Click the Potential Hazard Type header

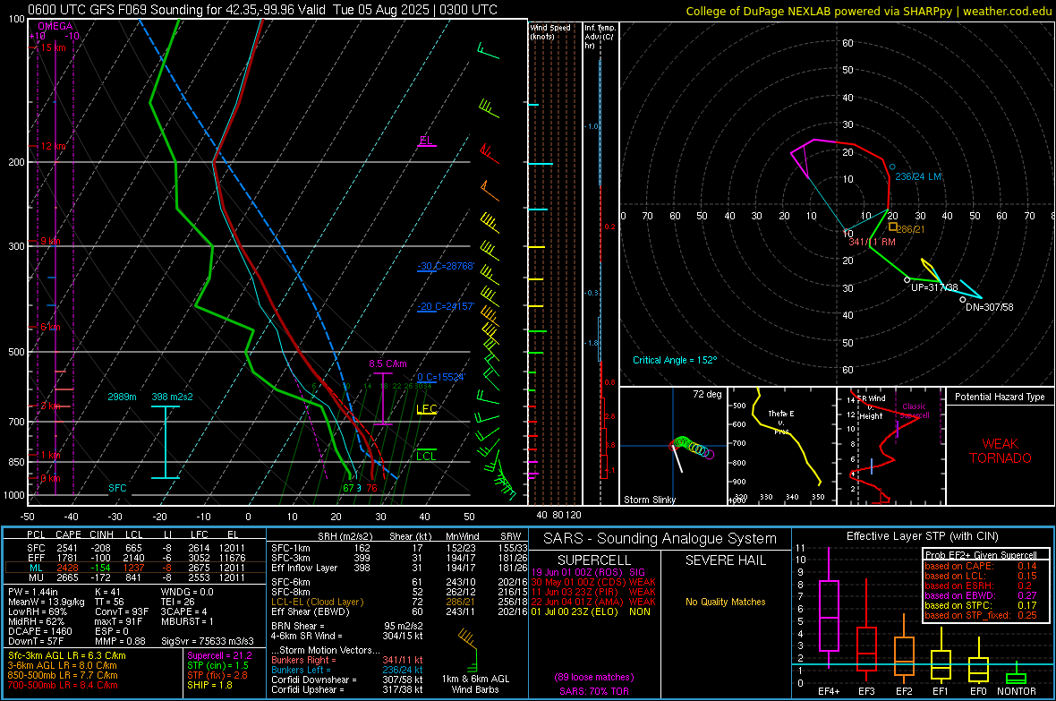1001,397
